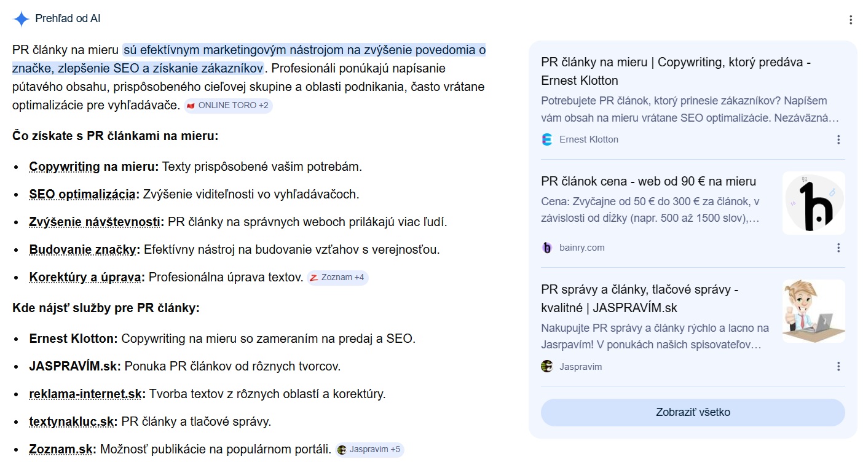This screenshot has height=462, width=863.
Task: Click the Budovanie značky term
Action: click(85, 249)
